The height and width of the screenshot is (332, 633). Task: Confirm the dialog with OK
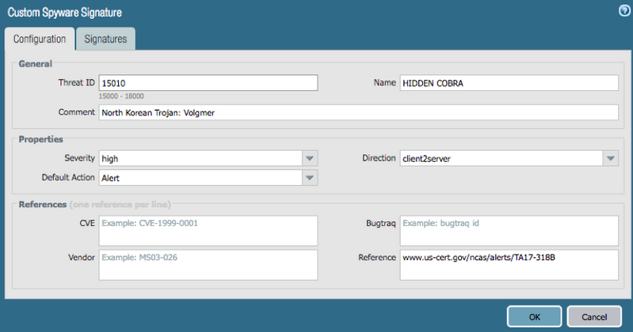pos(534,317)
